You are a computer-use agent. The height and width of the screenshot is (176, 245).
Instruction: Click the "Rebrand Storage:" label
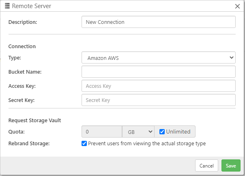(x=29, y=143)
